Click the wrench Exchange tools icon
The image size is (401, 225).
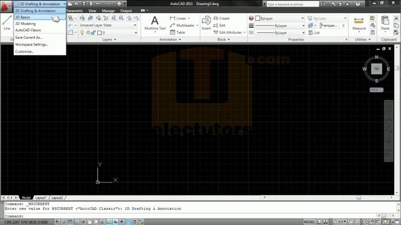coord(333,4)
